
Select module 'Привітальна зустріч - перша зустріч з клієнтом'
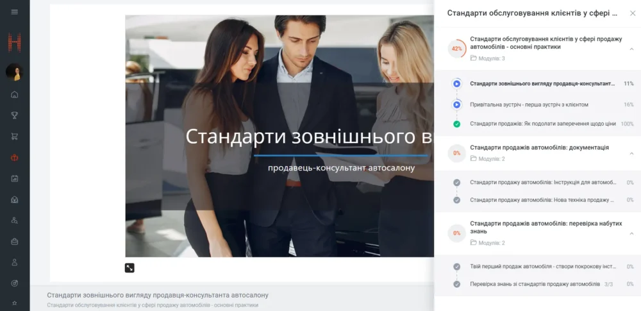pos(529,105)
